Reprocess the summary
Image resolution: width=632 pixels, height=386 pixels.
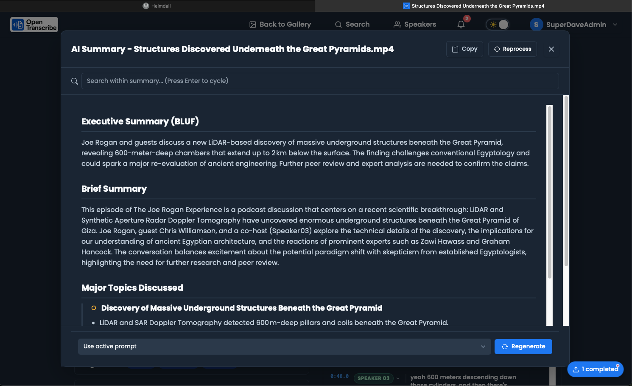coord(512,49)
